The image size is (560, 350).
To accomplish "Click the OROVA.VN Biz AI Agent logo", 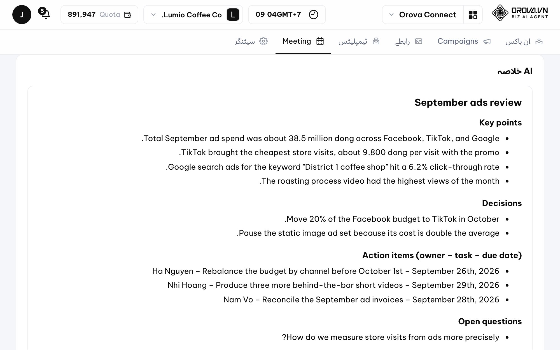I will (x=520, y=13).
